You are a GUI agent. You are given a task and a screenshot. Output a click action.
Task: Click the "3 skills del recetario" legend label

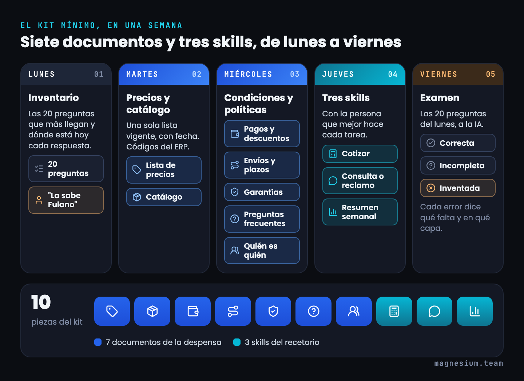(x=282, y=342)
